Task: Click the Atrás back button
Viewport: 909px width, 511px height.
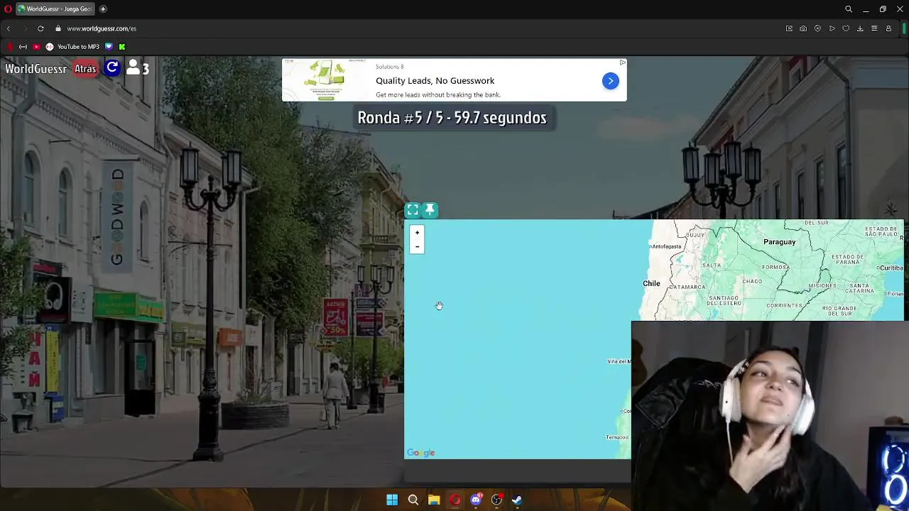Action: tap(85, 69)
